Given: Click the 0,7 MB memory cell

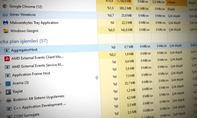Looking at the screenshot, I should click(x=129, y=47).
